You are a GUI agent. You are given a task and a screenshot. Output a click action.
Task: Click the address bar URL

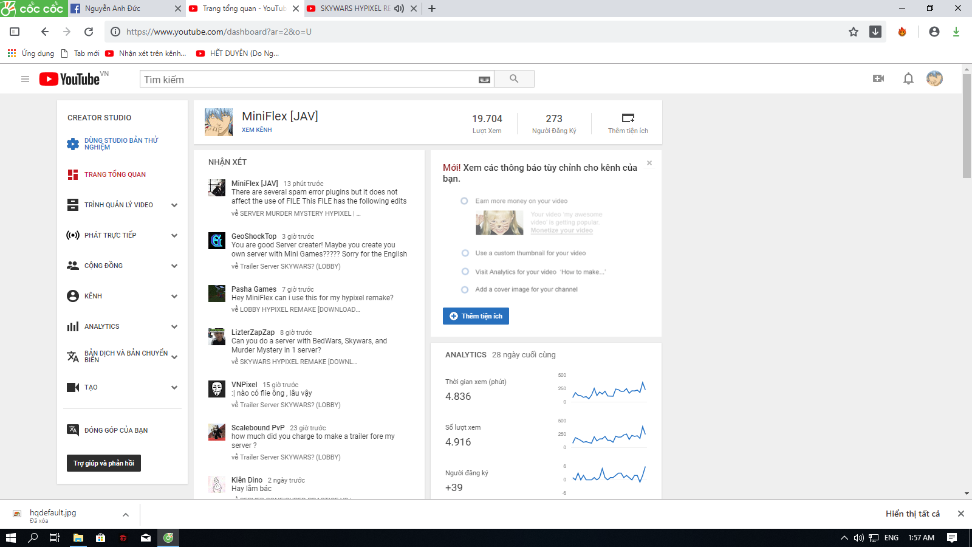[x=219, y=32]
